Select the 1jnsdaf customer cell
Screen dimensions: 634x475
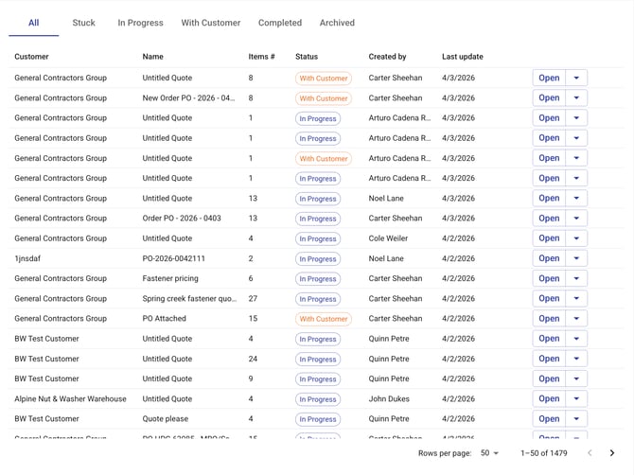[x=27, y=258]
